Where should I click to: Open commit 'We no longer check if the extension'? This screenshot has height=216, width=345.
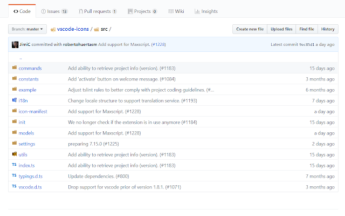click(133, 123)
